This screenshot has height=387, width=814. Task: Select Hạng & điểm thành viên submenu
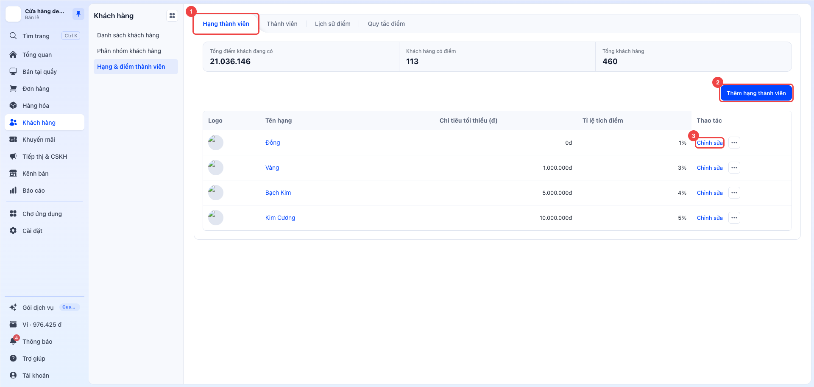[136, 67]
